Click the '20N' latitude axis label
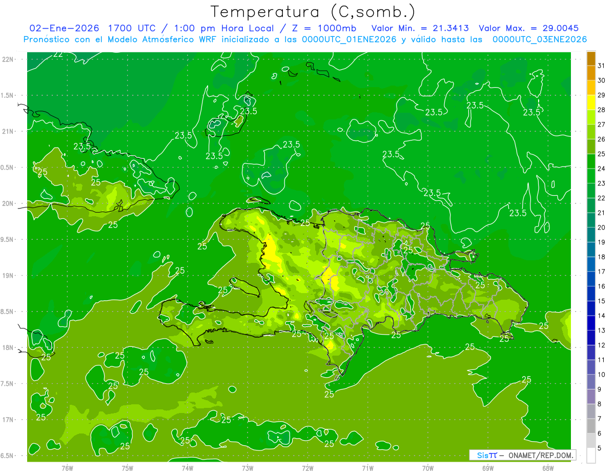The height and width of the screenshot is (475, 615). (8, 203)
